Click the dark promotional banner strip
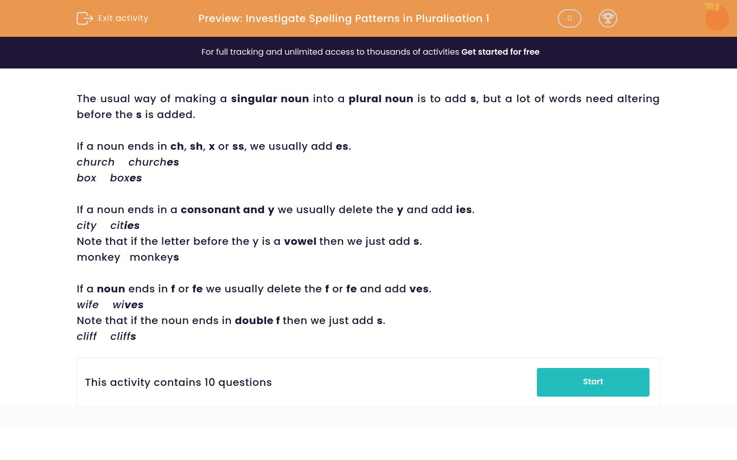The image size is (737, 460). click(x=368, y=52)
